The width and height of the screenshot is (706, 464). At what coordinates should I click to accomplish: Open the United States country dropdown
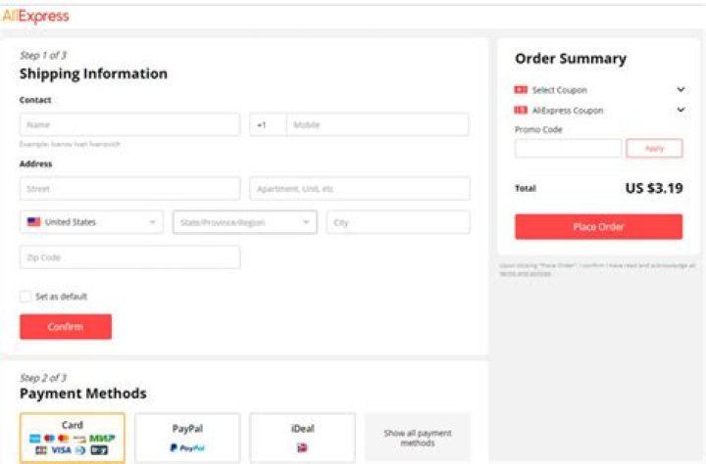[91, 222]
